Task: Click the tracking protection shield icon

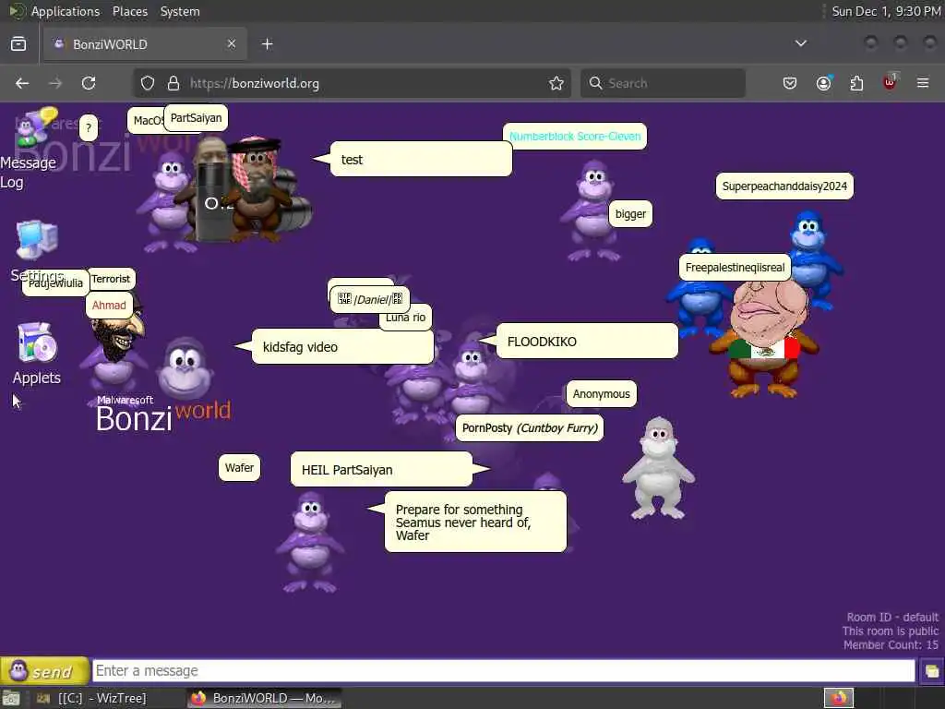Action: [x=148, y=83]
